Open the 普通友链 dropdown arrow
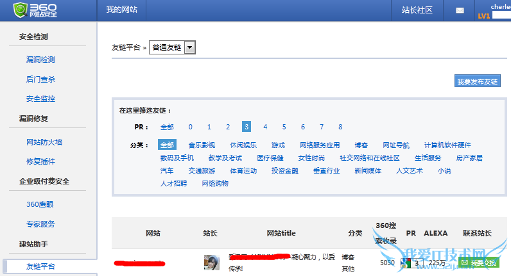 click(x=189, y=47)
